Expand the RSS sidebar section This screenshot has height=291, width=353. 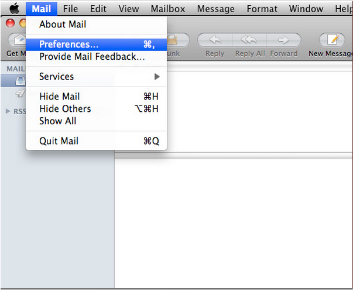pyautogui.click(x=8, y=111)
